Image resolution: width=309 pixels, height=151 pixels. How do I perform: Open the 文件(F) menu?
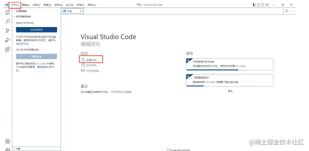pyautogui.click(x=15, y=5)
